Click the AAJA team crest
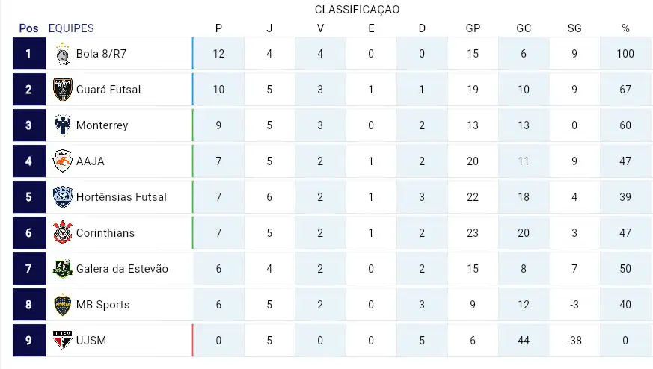 pos(63,161)
